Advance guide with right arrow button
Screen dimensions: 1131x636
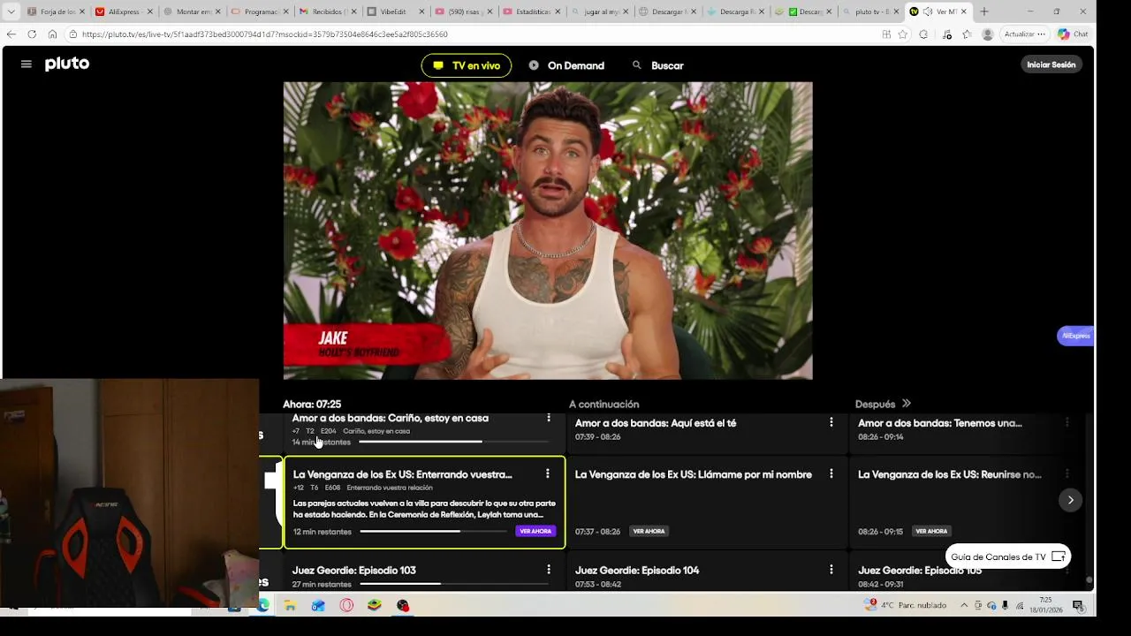(x=1070, y=500)
